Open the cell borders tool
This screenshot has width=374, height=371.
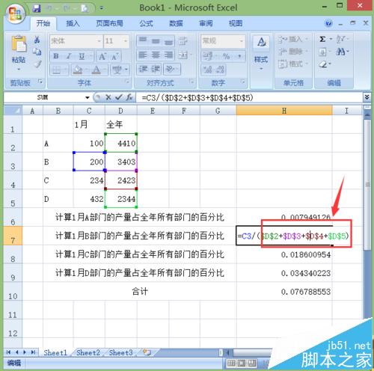point(57,70)
